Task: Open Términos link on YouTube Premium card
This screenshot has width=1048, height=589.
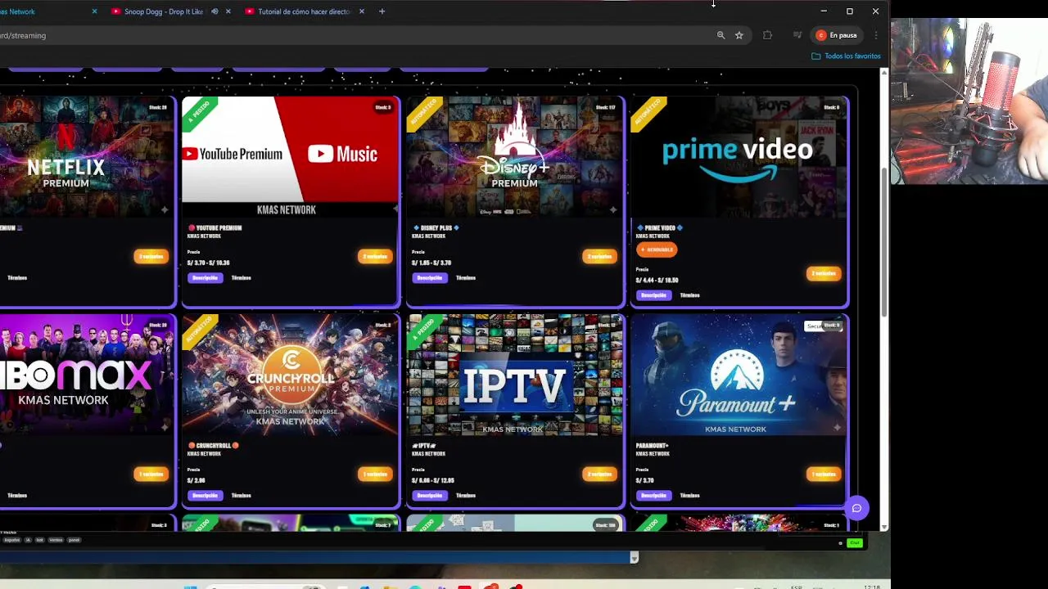Action: tap(241, 278)
